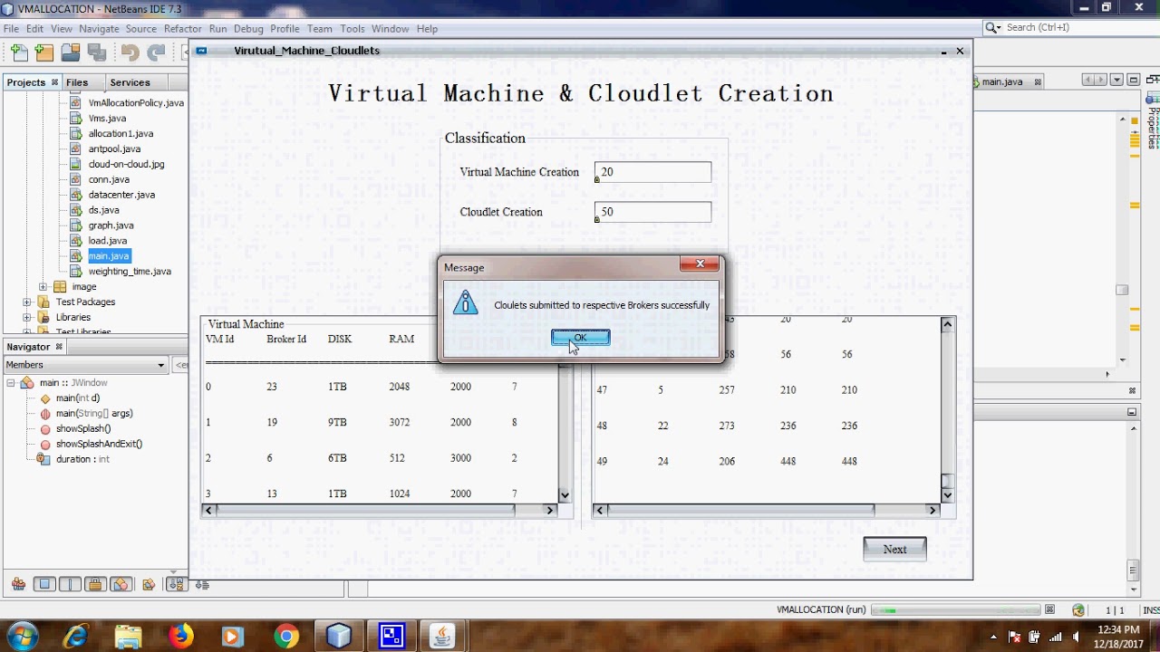The image size is (1160, 652).
Task: Switch to the Services tab
Action: tap(130, 82)
